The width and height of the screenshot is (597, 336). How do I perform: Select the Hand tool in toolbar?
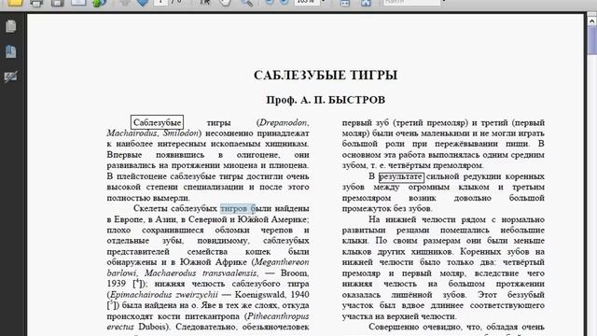pos(226,3)
